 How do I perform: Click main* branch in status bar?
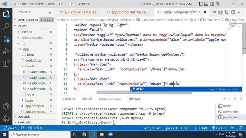tap(10, 128)
